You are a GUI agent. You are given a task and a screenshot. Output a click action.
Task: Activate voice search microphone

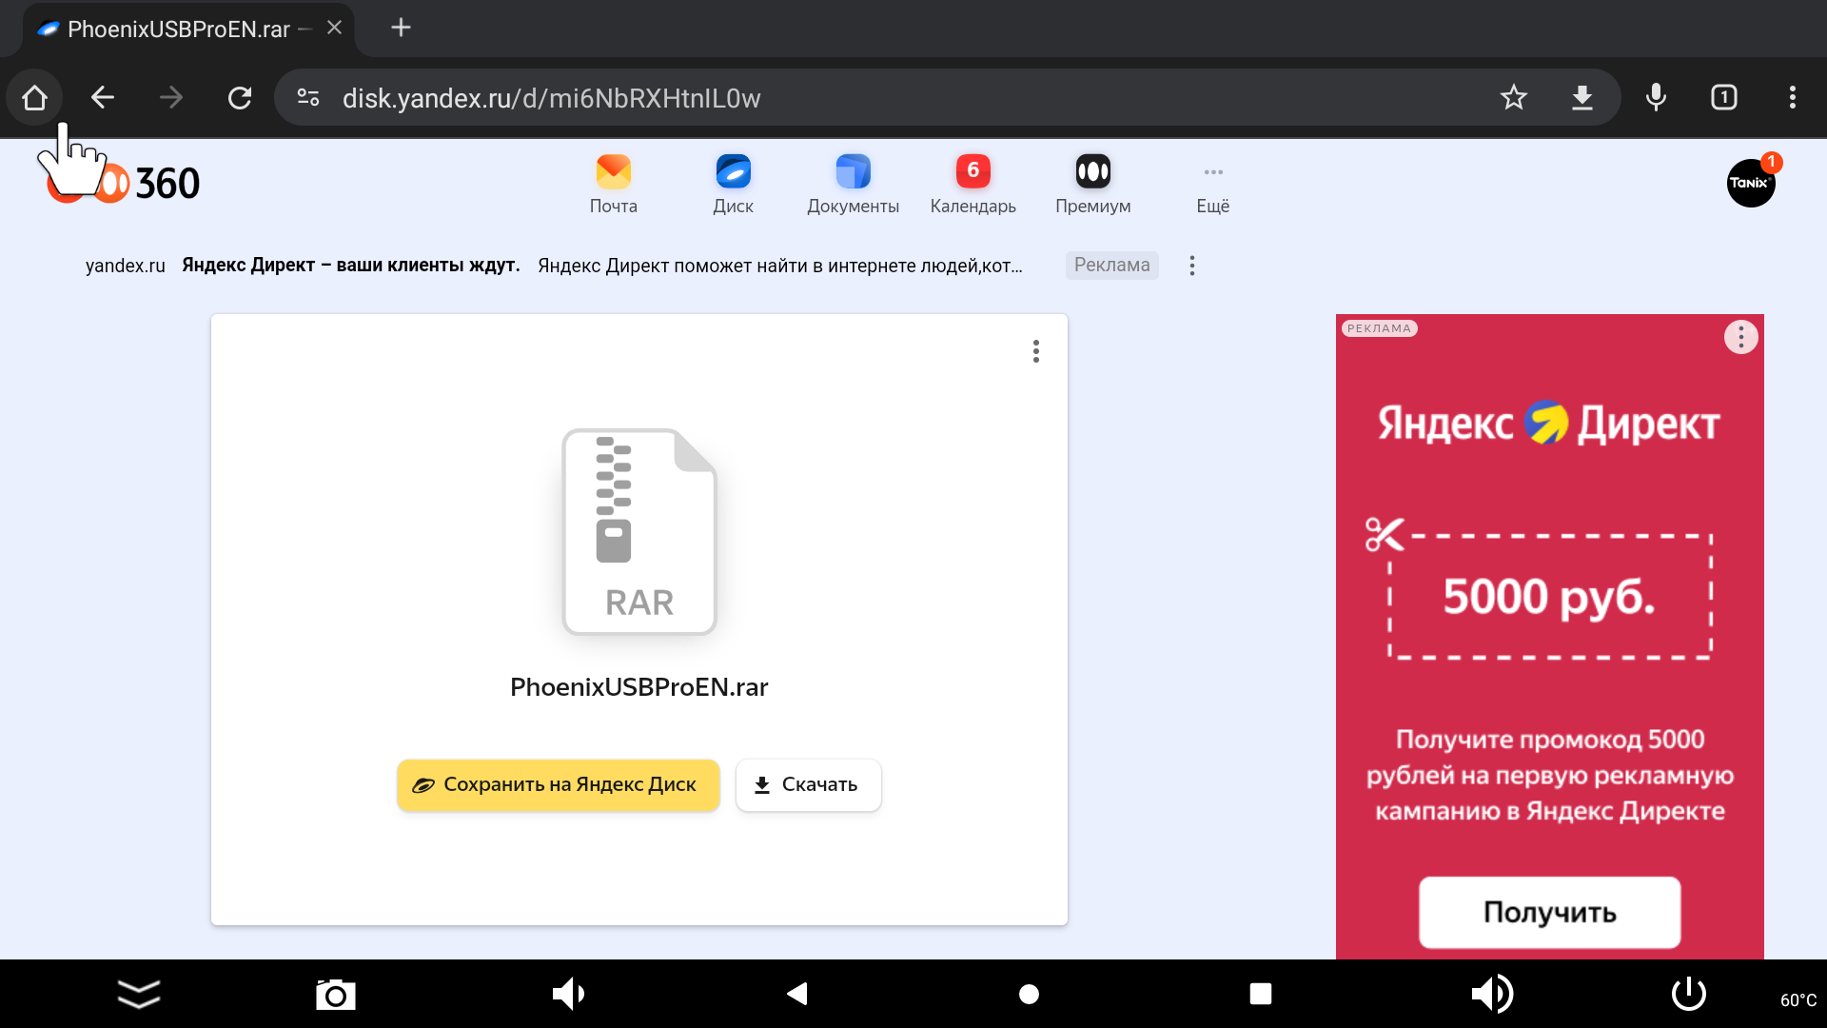pyautogui.click(x=1656, y=97)
